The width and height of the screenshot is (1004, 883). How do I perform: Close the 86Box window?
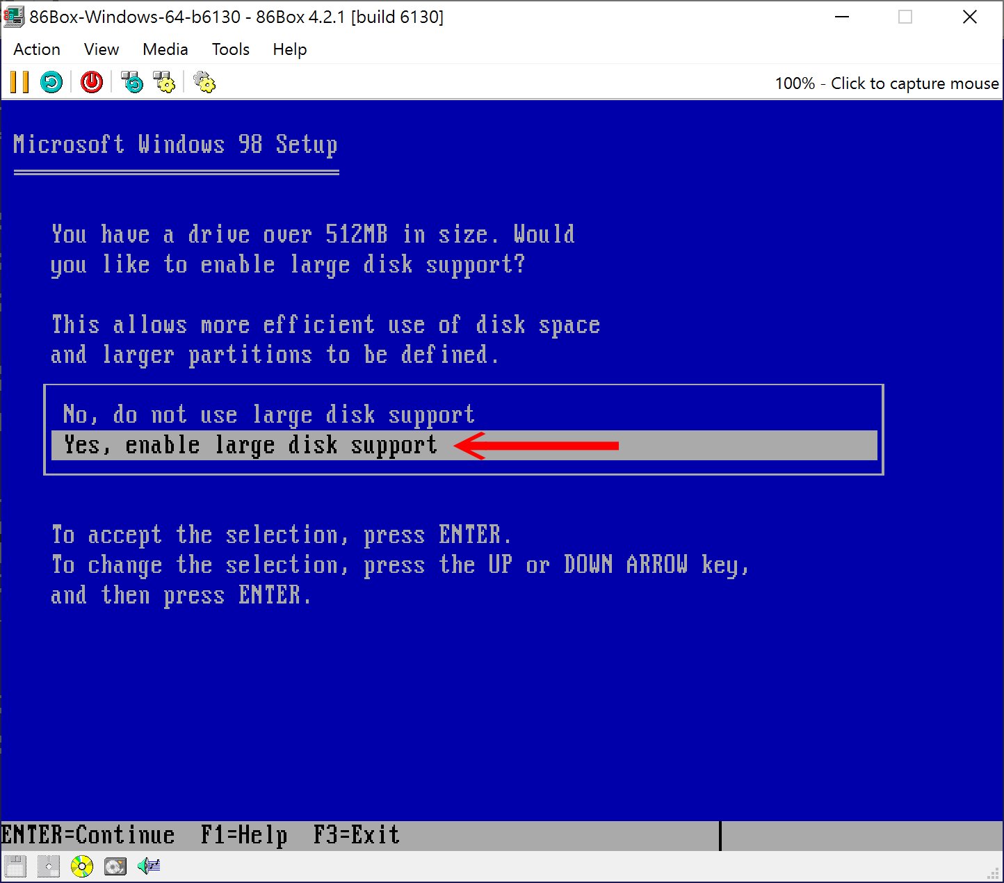click(x=970, y=17)
